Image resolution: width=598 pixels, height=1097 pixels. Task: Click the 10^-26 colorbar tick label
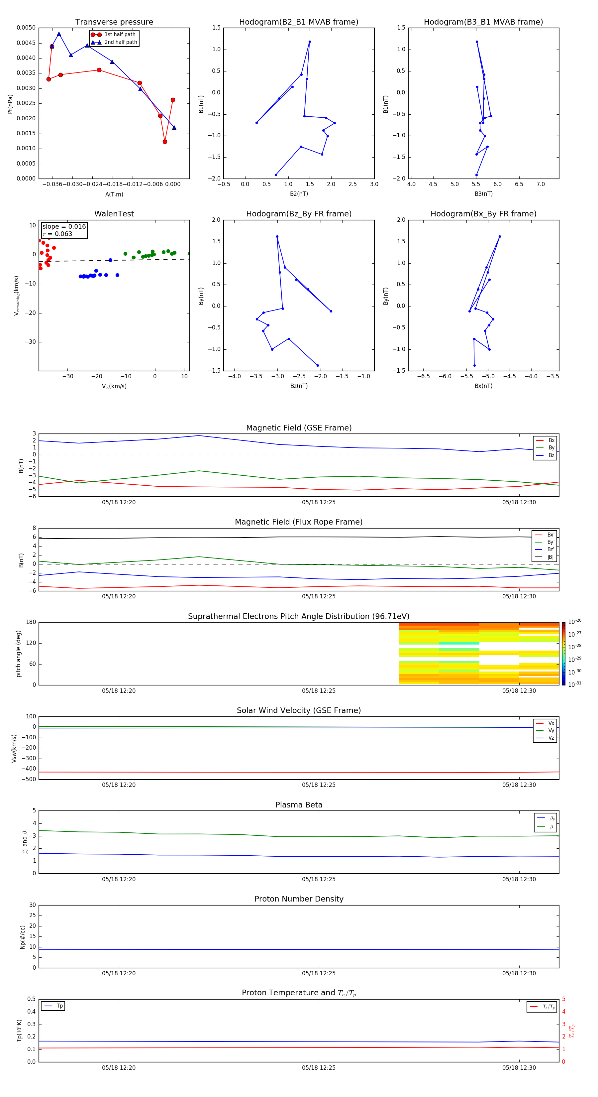(575, 622)
